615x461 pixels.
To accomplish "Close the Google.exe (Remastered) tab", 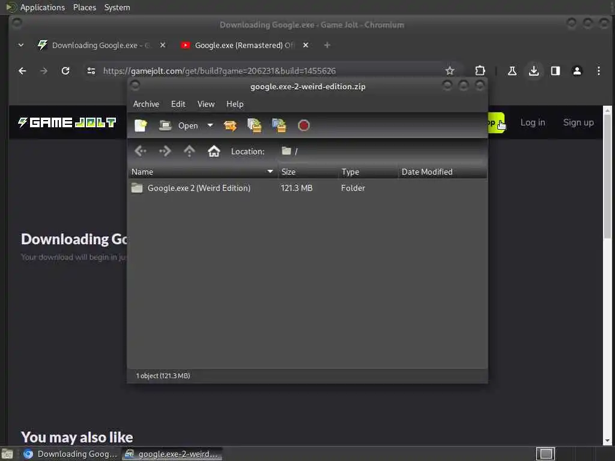I will [x=306, y=45].
